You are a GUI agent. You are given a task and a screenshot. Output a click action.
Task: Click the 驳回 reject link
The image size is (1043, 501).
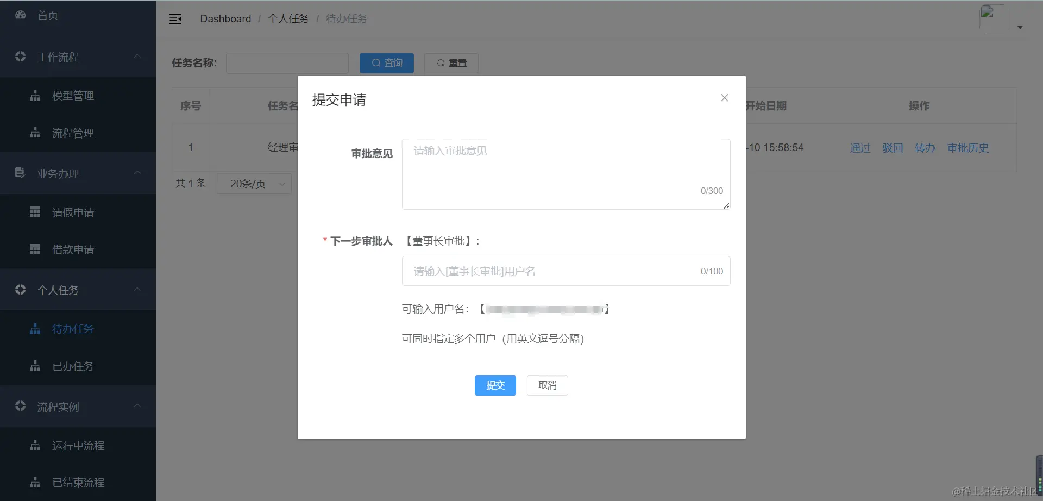pyautogui.click(x=893, y=148)
